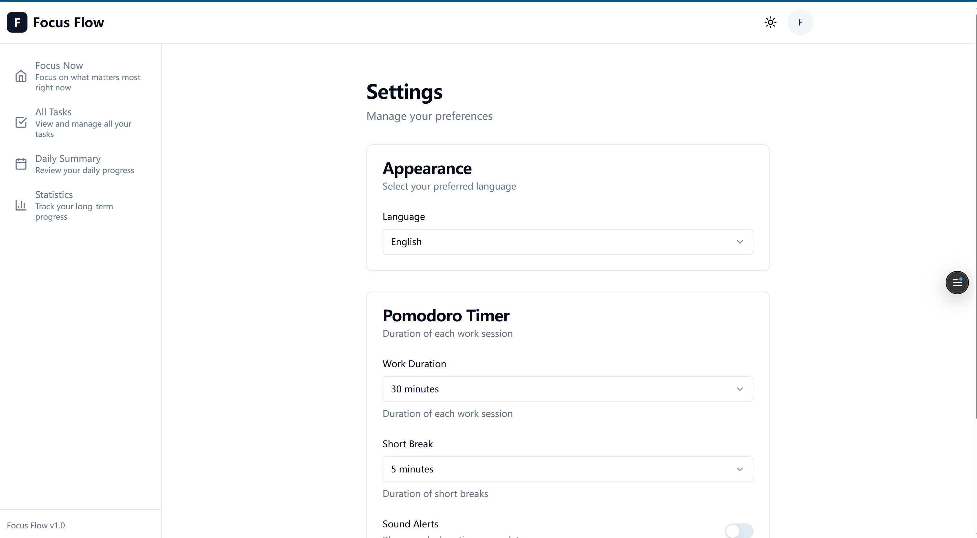This screenshot has width=977, height=538.
Task: Open the Language dropdown showing English
Action: coord(567,242)
